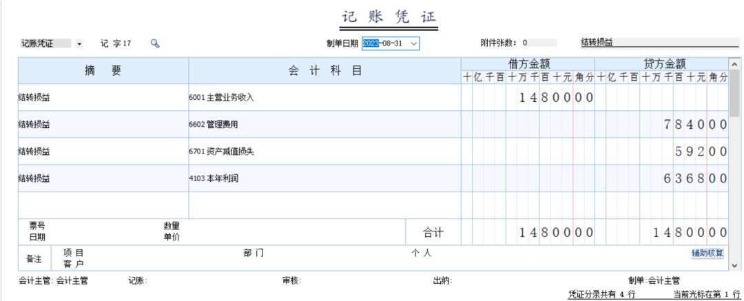Click the 出纳 label at the bottom
The image size is (744, 301).
coord(442,280)
